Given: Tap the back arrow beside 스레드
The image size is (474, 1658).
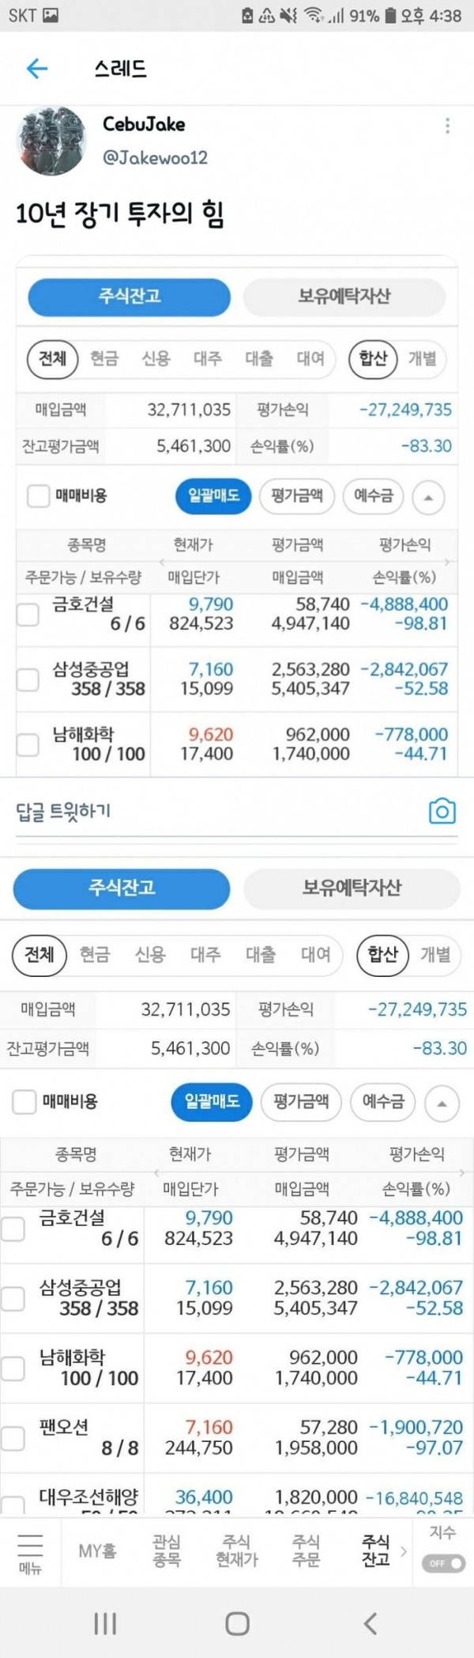Looking at the screenshot, I should 37,69.
